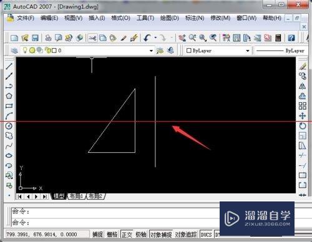Screen dimensions: 312x242
Task: Expand the layer list dropdown
Action: [x=151, y=51]
